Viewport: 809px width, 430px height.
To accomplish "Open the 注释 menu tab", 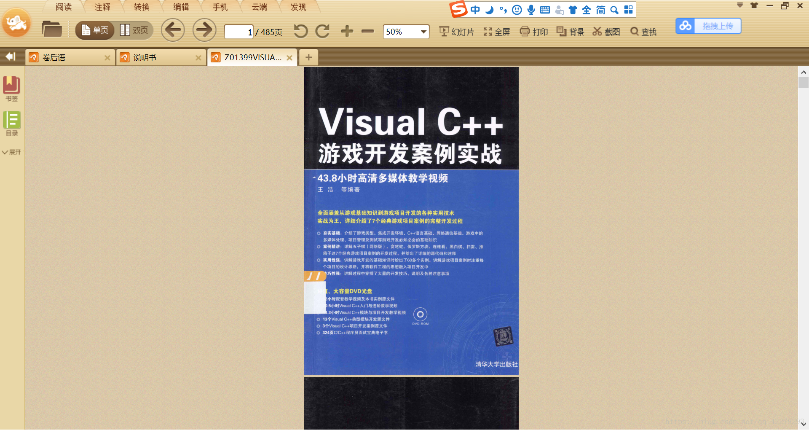I will point(102,7).
